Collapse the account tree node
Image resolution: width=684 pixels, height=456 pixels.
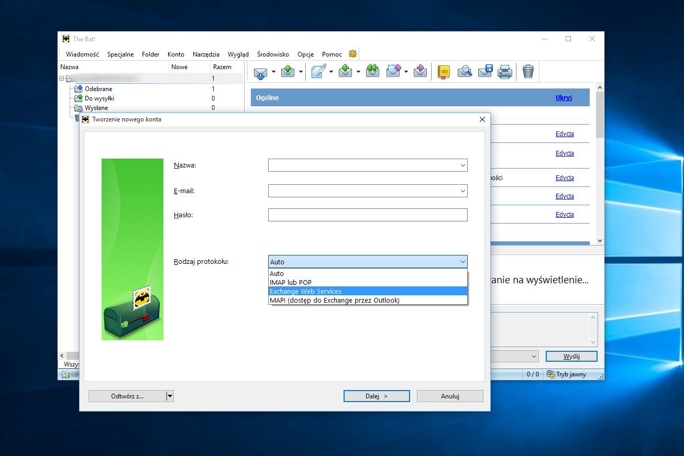click(61, 79)
